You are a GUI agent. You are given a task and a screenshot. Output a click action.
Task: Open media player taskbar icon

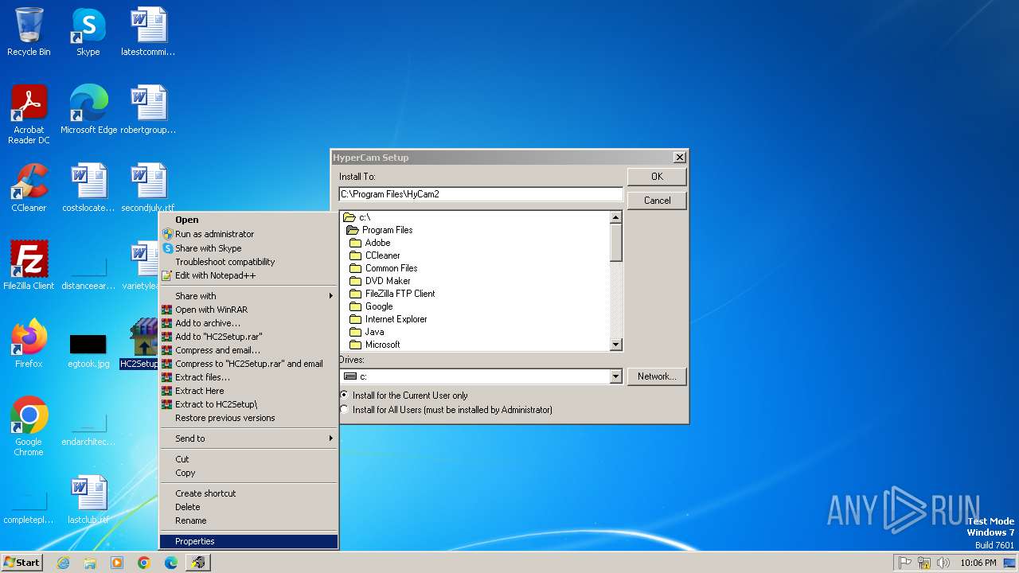coord(117,563)
